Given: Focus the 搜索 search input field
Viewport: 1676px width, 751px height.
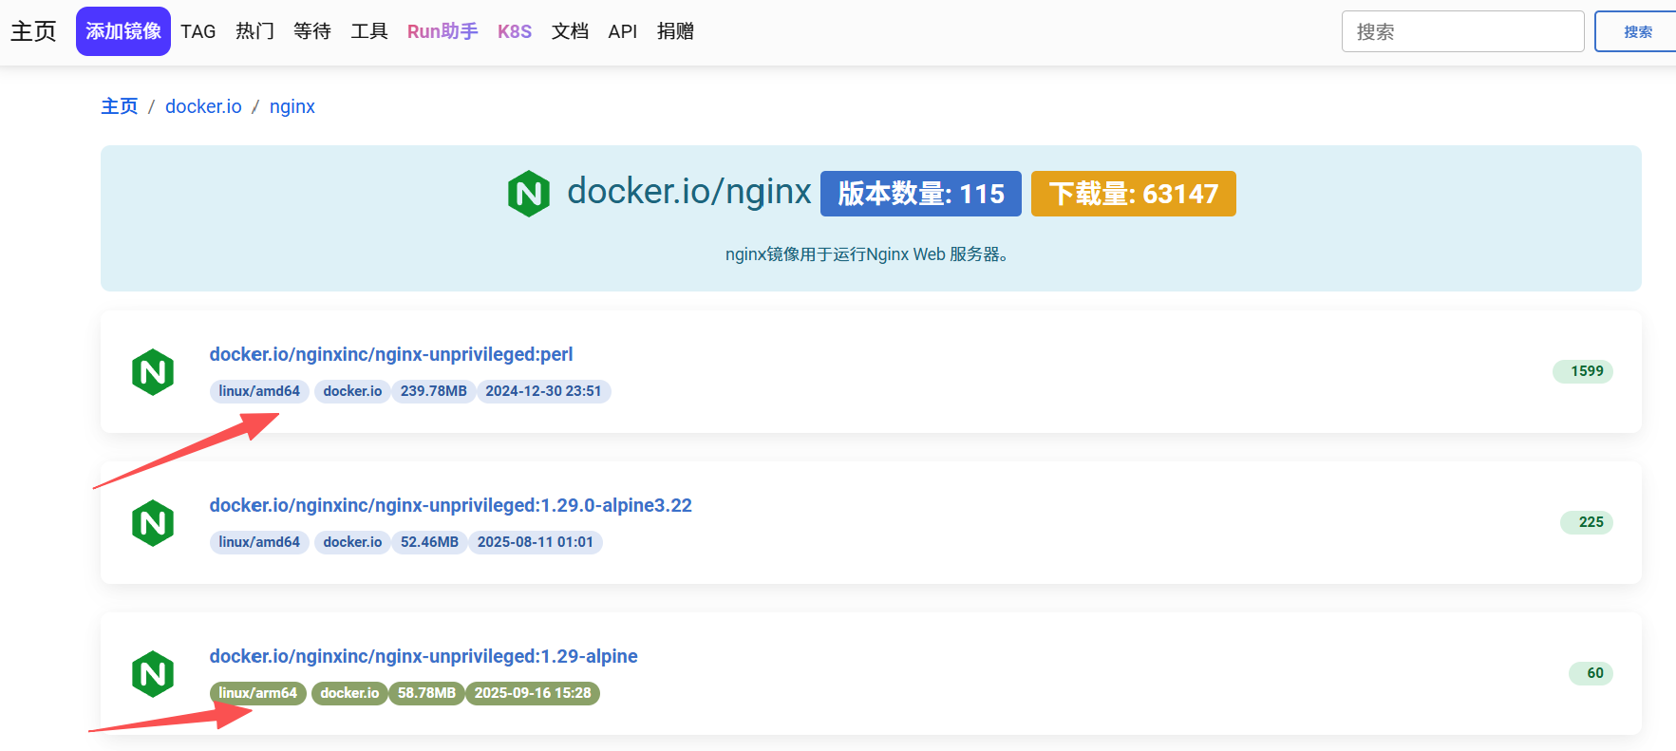Looking at the screenshot, I should 1462,31.
